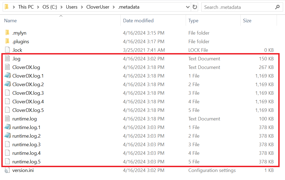
Task: Sort files by the Name column header
Action: pyautogui.click(x=10, y=21)
